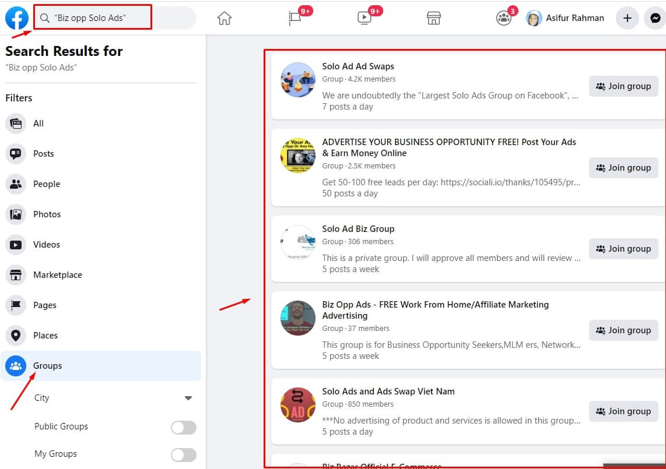Open the Photos filter category
The width and height of the screenshot is (666, 469).
[47, 214]
